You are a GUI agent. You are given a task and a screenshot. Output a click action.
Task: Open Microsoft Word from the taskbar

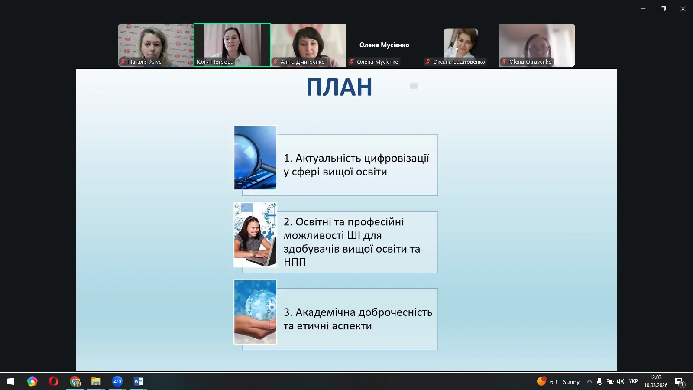(139, 381)
